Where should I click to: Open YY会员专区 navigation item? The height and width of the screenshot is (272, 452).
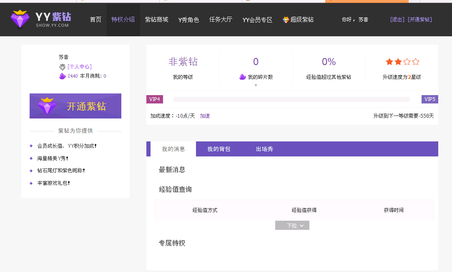click(257, 20)
